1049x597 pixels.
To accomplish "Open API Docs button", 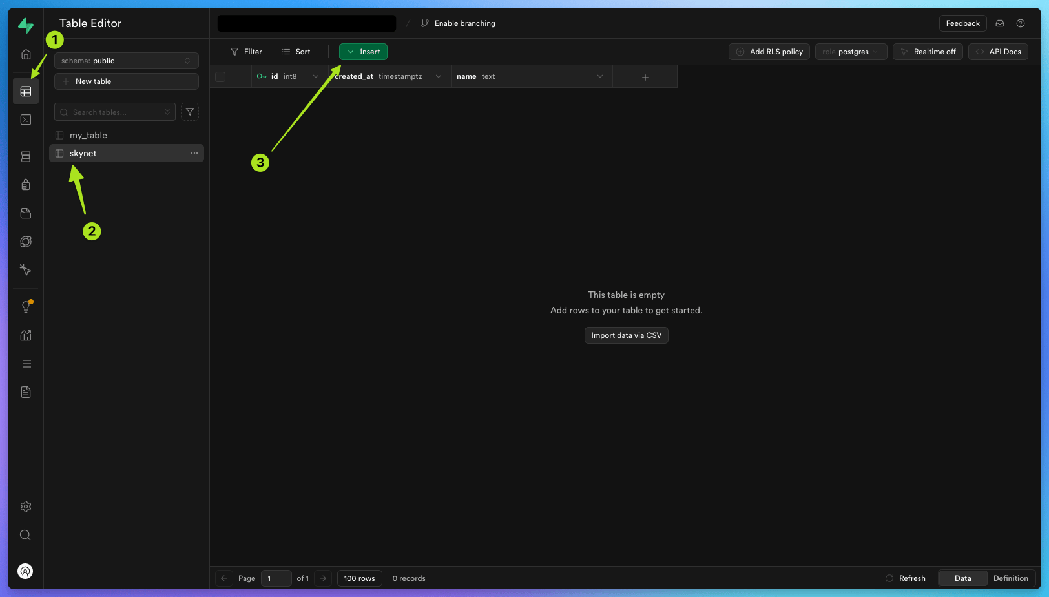I will coord(998,52).
